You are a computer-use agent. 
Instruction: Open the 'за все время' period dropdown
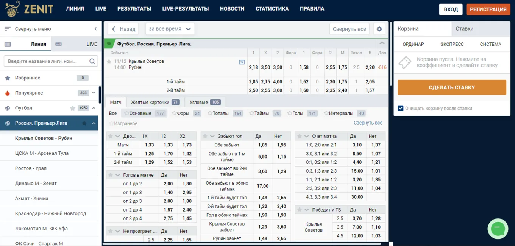coord(170,29)
